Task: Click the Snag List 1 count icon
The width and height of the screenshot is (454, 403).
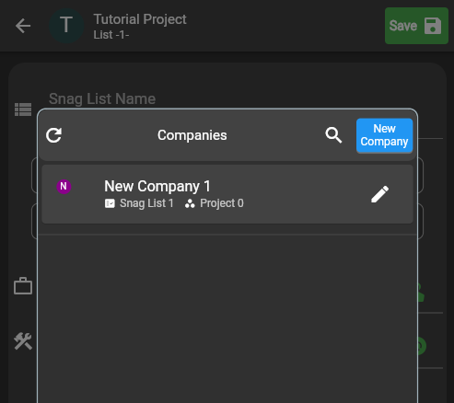Action: click(x=110, y=203)
